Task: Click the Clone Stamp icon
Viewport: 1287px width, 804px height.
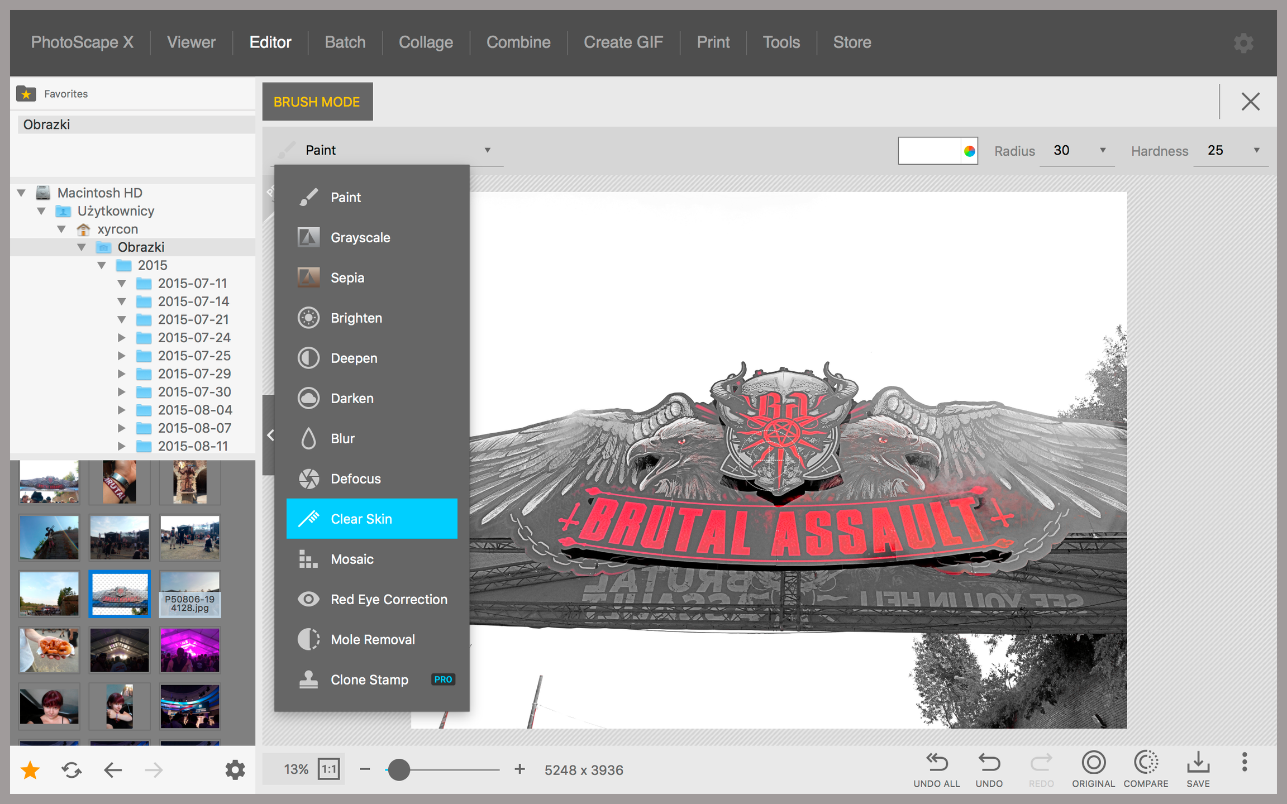Action: [308, 679]
